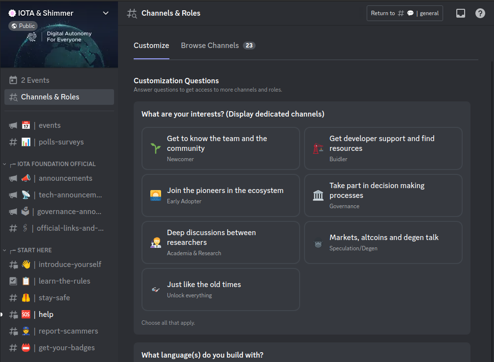494x362 pixels.
Task: Click the calendar icon beside 2 Events
Action: (14, 80)
